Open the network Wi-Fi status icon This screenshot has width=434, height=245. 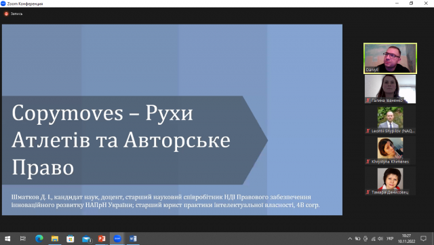point(373,239)
